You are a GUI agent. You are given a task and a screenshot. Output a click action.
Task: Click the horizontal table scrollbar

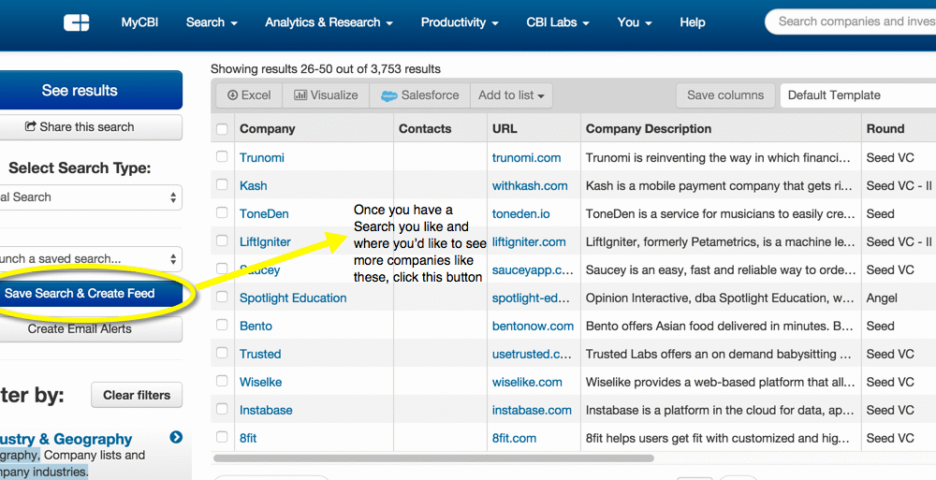433,458
